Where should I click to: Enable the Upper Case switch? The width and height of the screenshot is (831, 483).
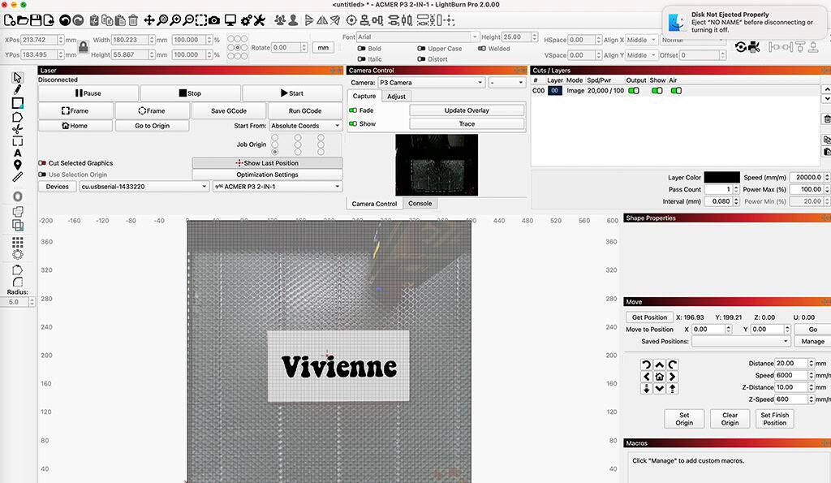pyautogui.click(x=421, y=48)
